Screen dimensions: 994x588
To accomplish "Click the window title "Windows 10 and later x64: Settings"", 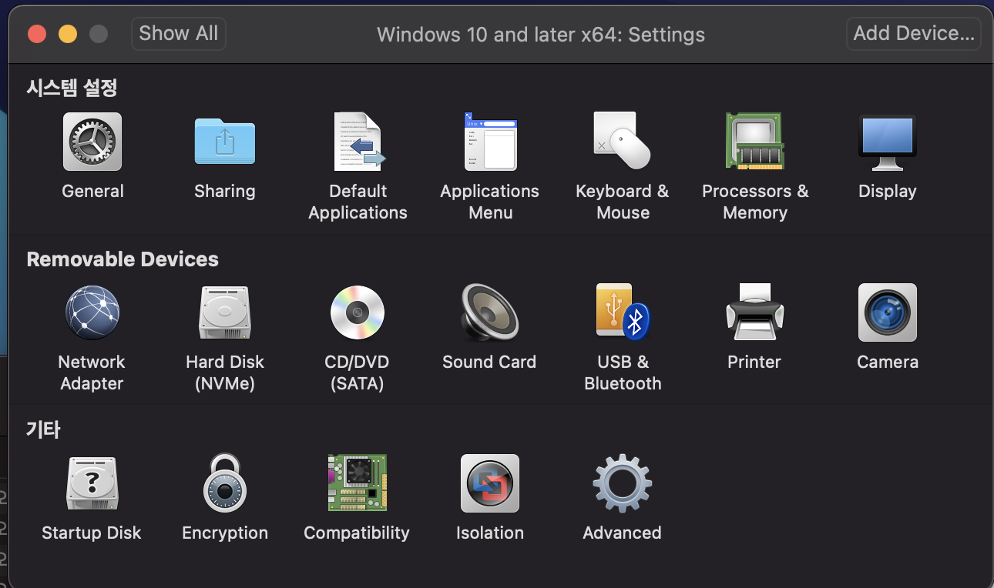I will [541, 35].
